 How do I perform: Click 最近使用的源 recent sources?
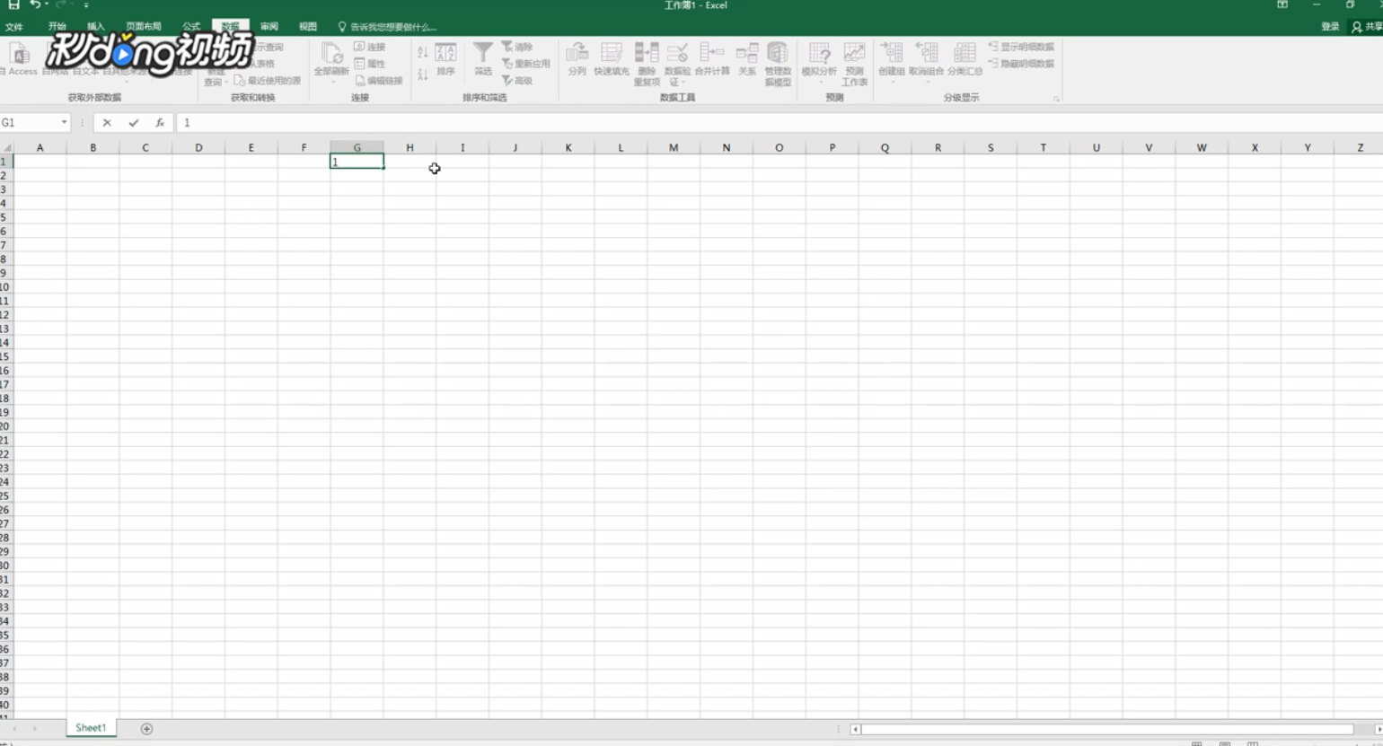point(267,81)
